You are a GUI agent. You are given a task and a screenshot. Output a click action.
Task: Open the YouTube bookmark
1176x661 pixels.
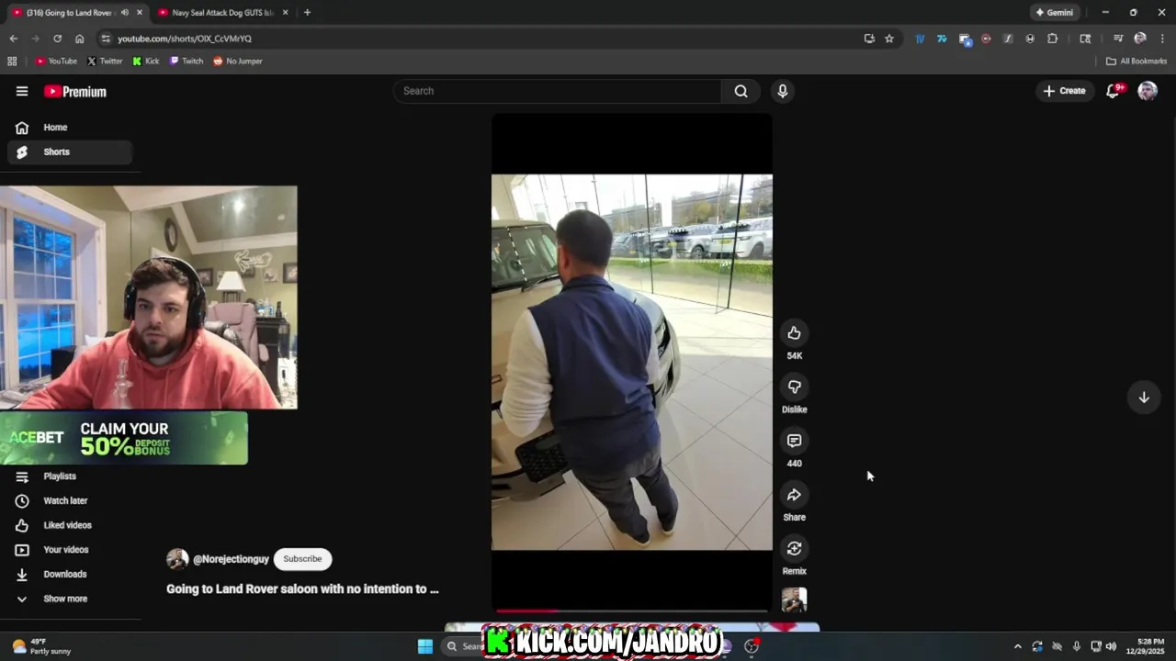[56, 62]
